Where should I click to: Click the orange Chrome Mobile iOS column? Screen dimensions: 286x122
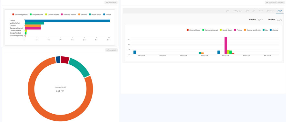click(x=202, y=53)
